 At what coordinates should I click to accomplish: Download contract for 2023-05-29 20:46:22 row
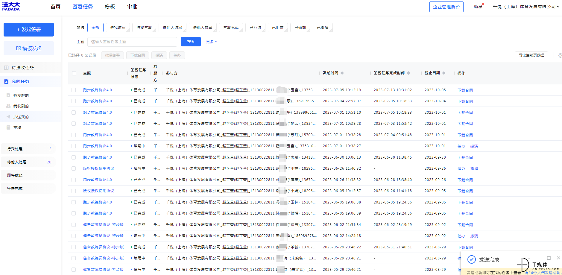tap(465, 247)
